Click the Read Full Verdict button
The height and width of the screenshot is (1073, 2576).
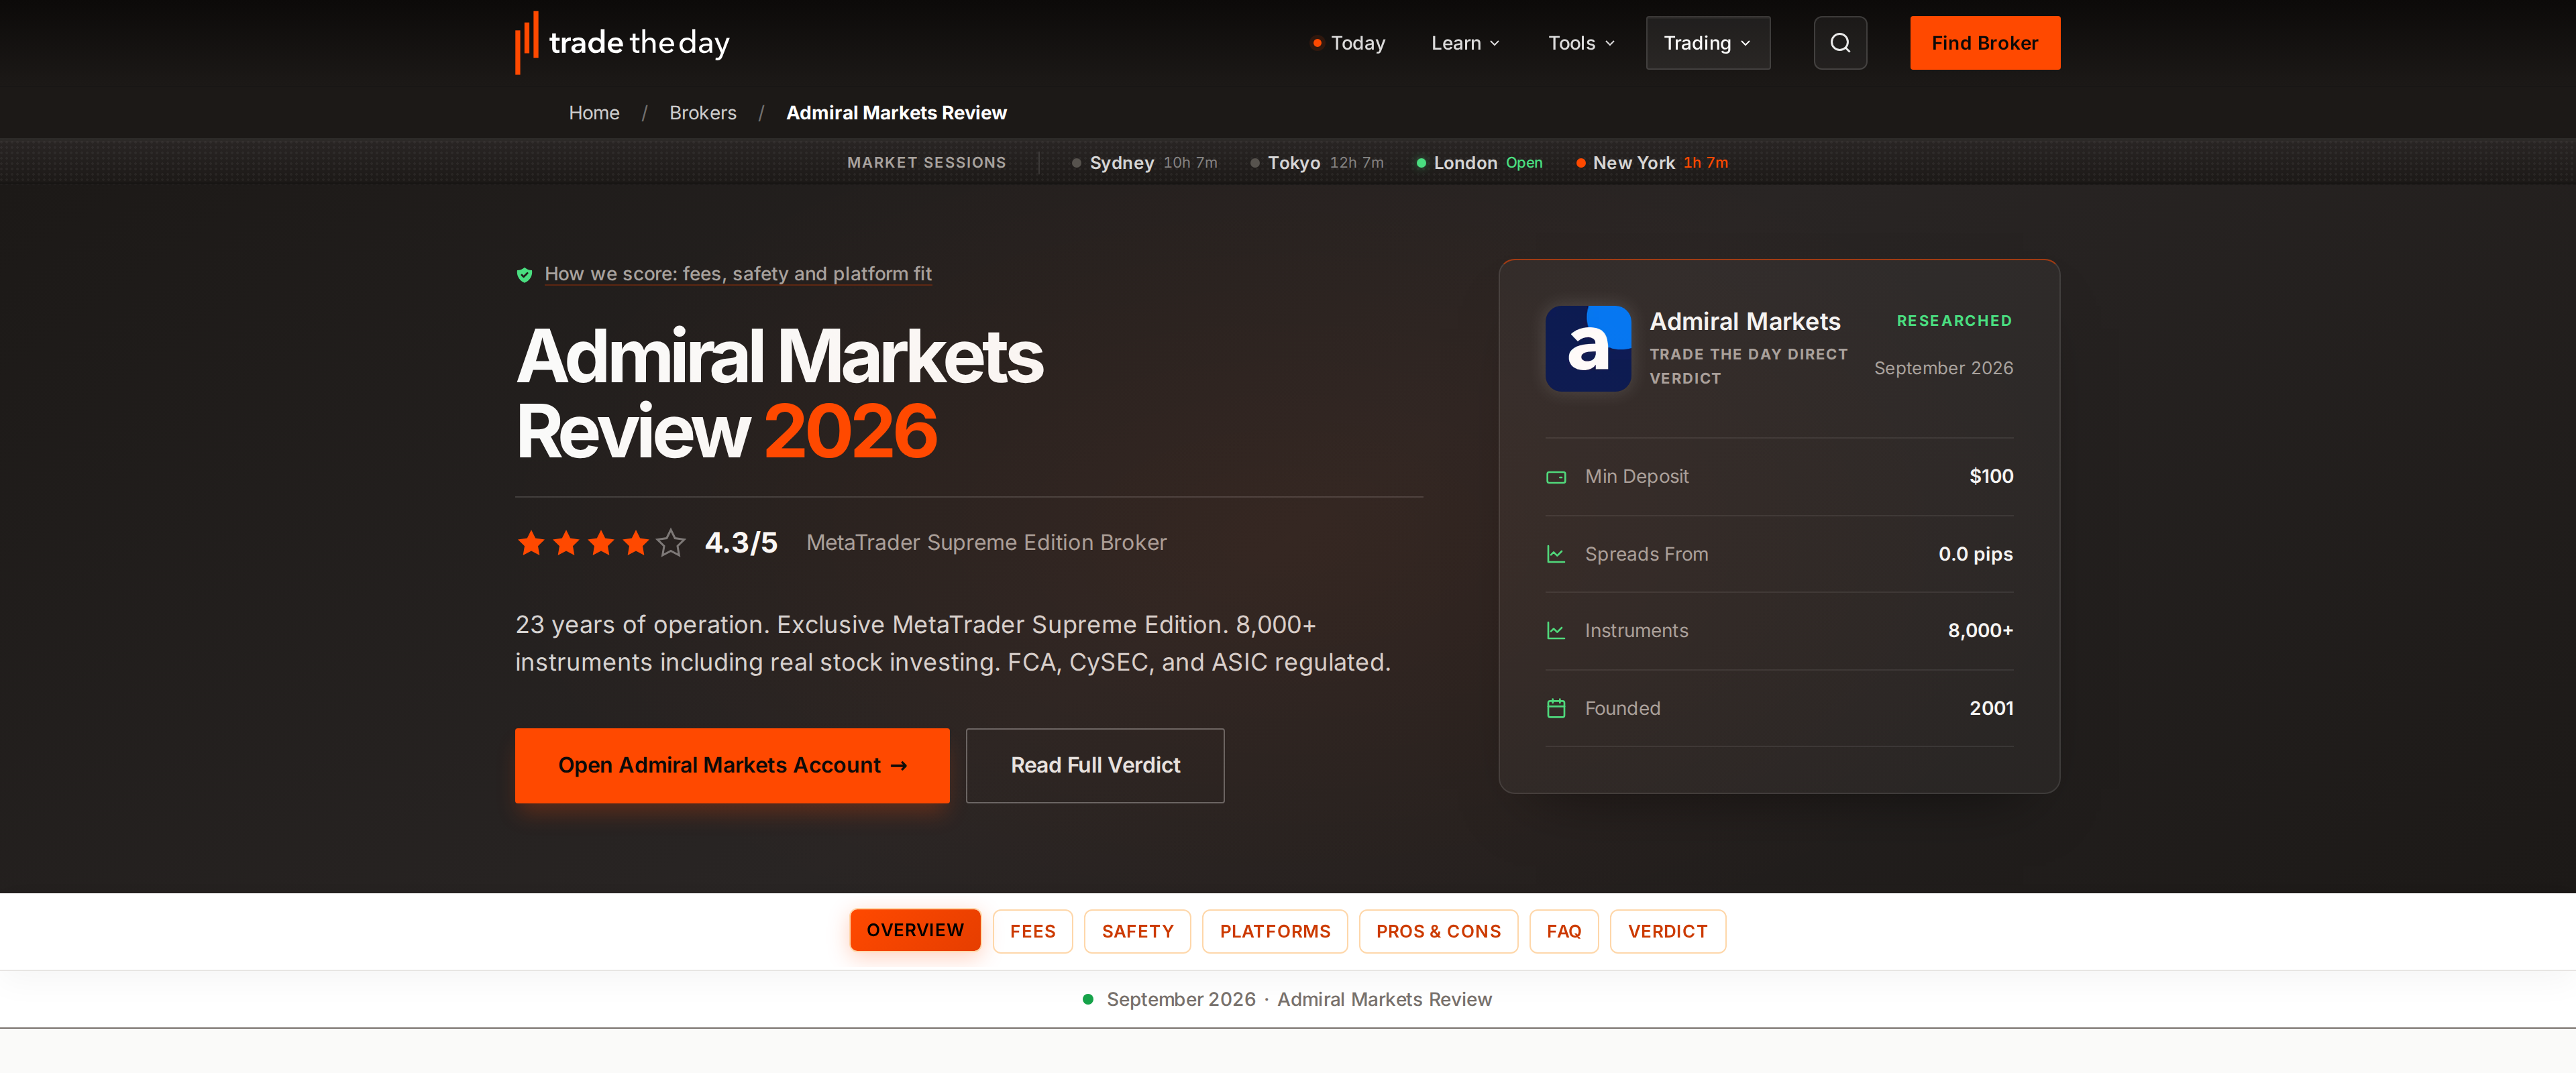pos(1095,765)
